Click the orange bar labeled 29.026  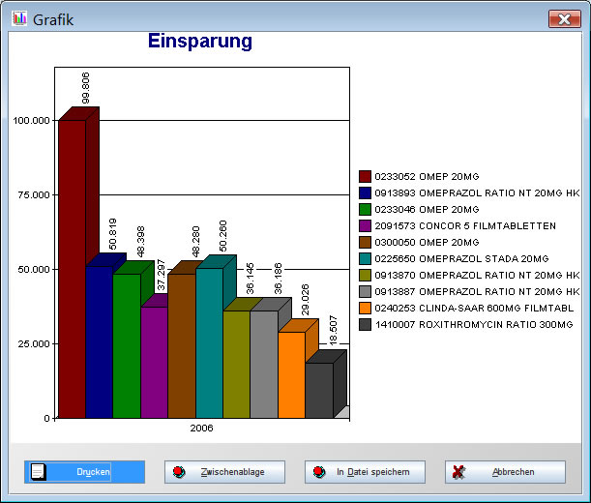click(291, 375)
